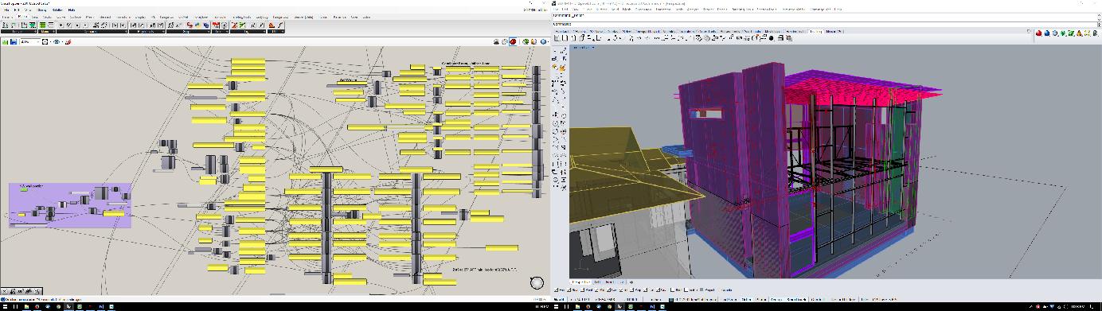Open the red sphere panel tab in Rhino
The width and height of the screenshot is (1102, 311).
point(1038,33)
